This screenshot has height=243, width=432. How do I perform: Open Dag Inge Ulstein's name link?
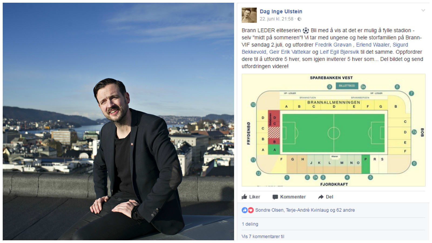point(281,11)
